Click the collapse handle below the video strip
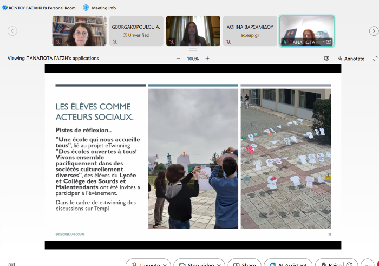The width and height of the screenshot is (379, 266). coord(193,49)
